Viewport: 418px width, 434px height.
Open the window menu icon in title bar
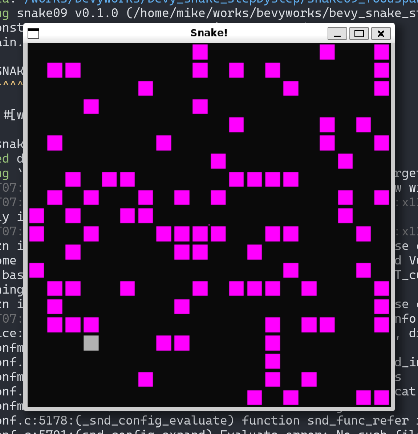point(33,33)
